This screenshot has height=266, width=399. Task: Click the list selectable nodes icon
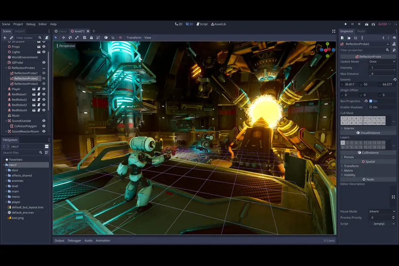click(x=85, y=38)
